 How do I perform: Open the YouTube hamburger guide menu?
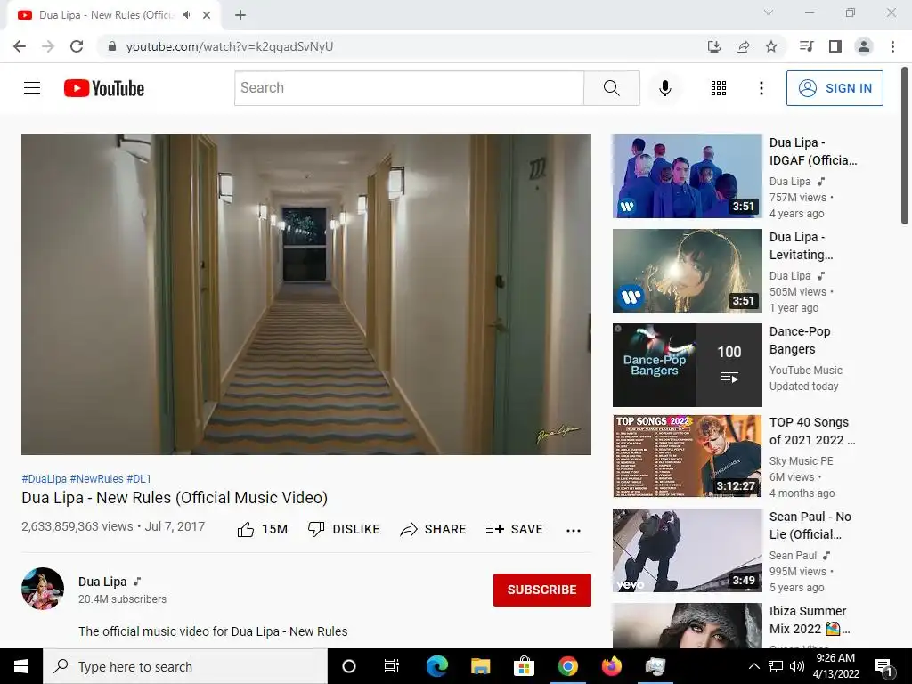(x=32, y=88)
